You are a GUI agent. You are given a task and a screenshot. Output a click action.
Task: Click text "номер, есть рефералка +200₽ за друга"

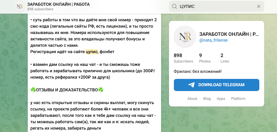pyautogui.click(x=70, y=77)
